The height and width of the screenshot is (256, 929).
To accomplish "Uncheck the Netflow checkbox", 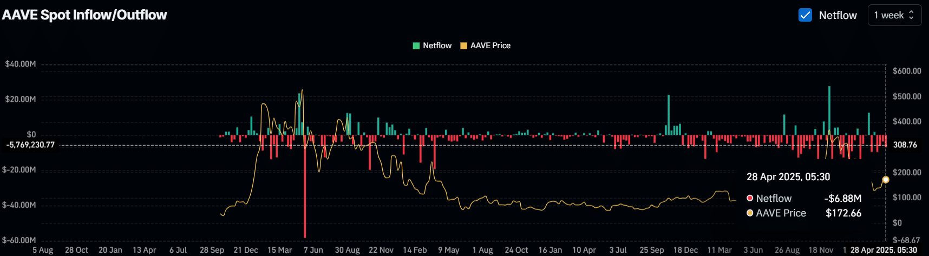I will [x=805, y=15].
